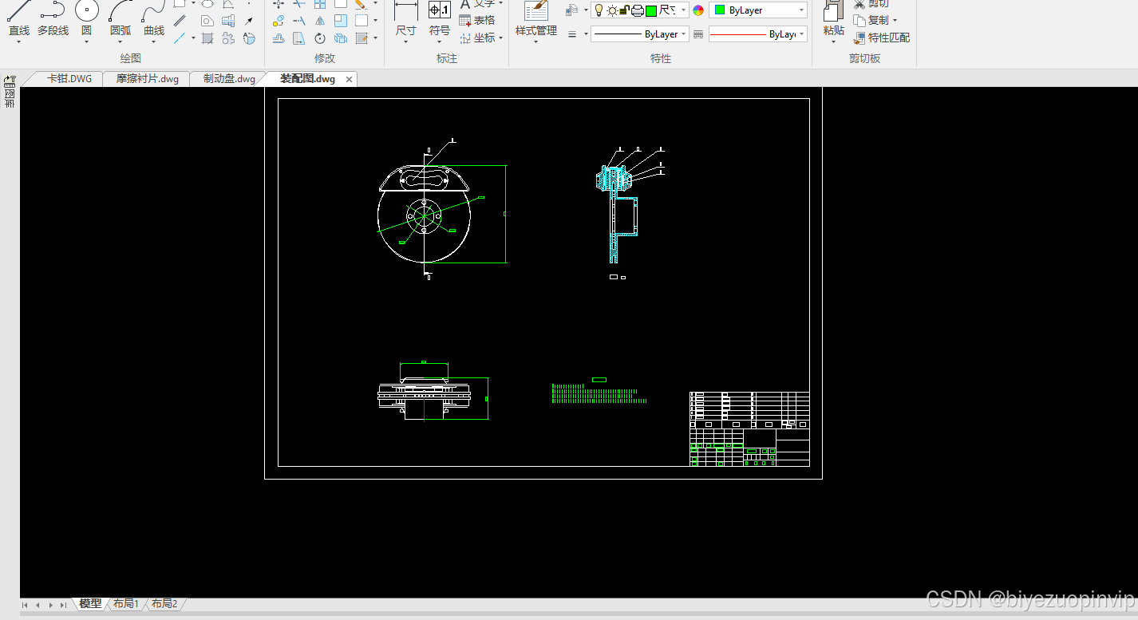
Task: Select the mirror tool in the 修改 panel
Action: pos(320,21)
